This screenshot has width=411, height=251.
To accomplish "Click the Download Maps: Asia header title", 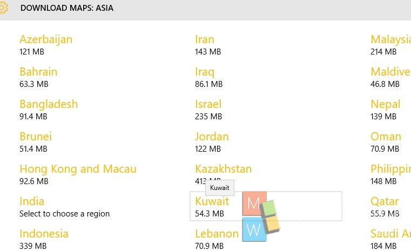I will coord(67,9).
